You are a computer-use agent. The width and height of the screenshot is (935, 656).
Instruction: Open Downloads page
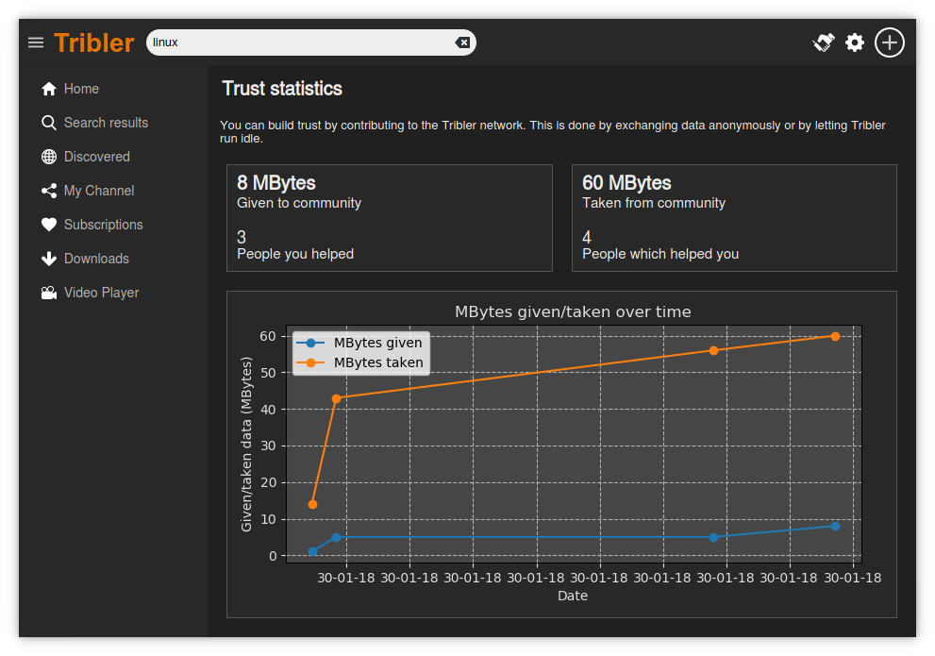pos(96,259)
